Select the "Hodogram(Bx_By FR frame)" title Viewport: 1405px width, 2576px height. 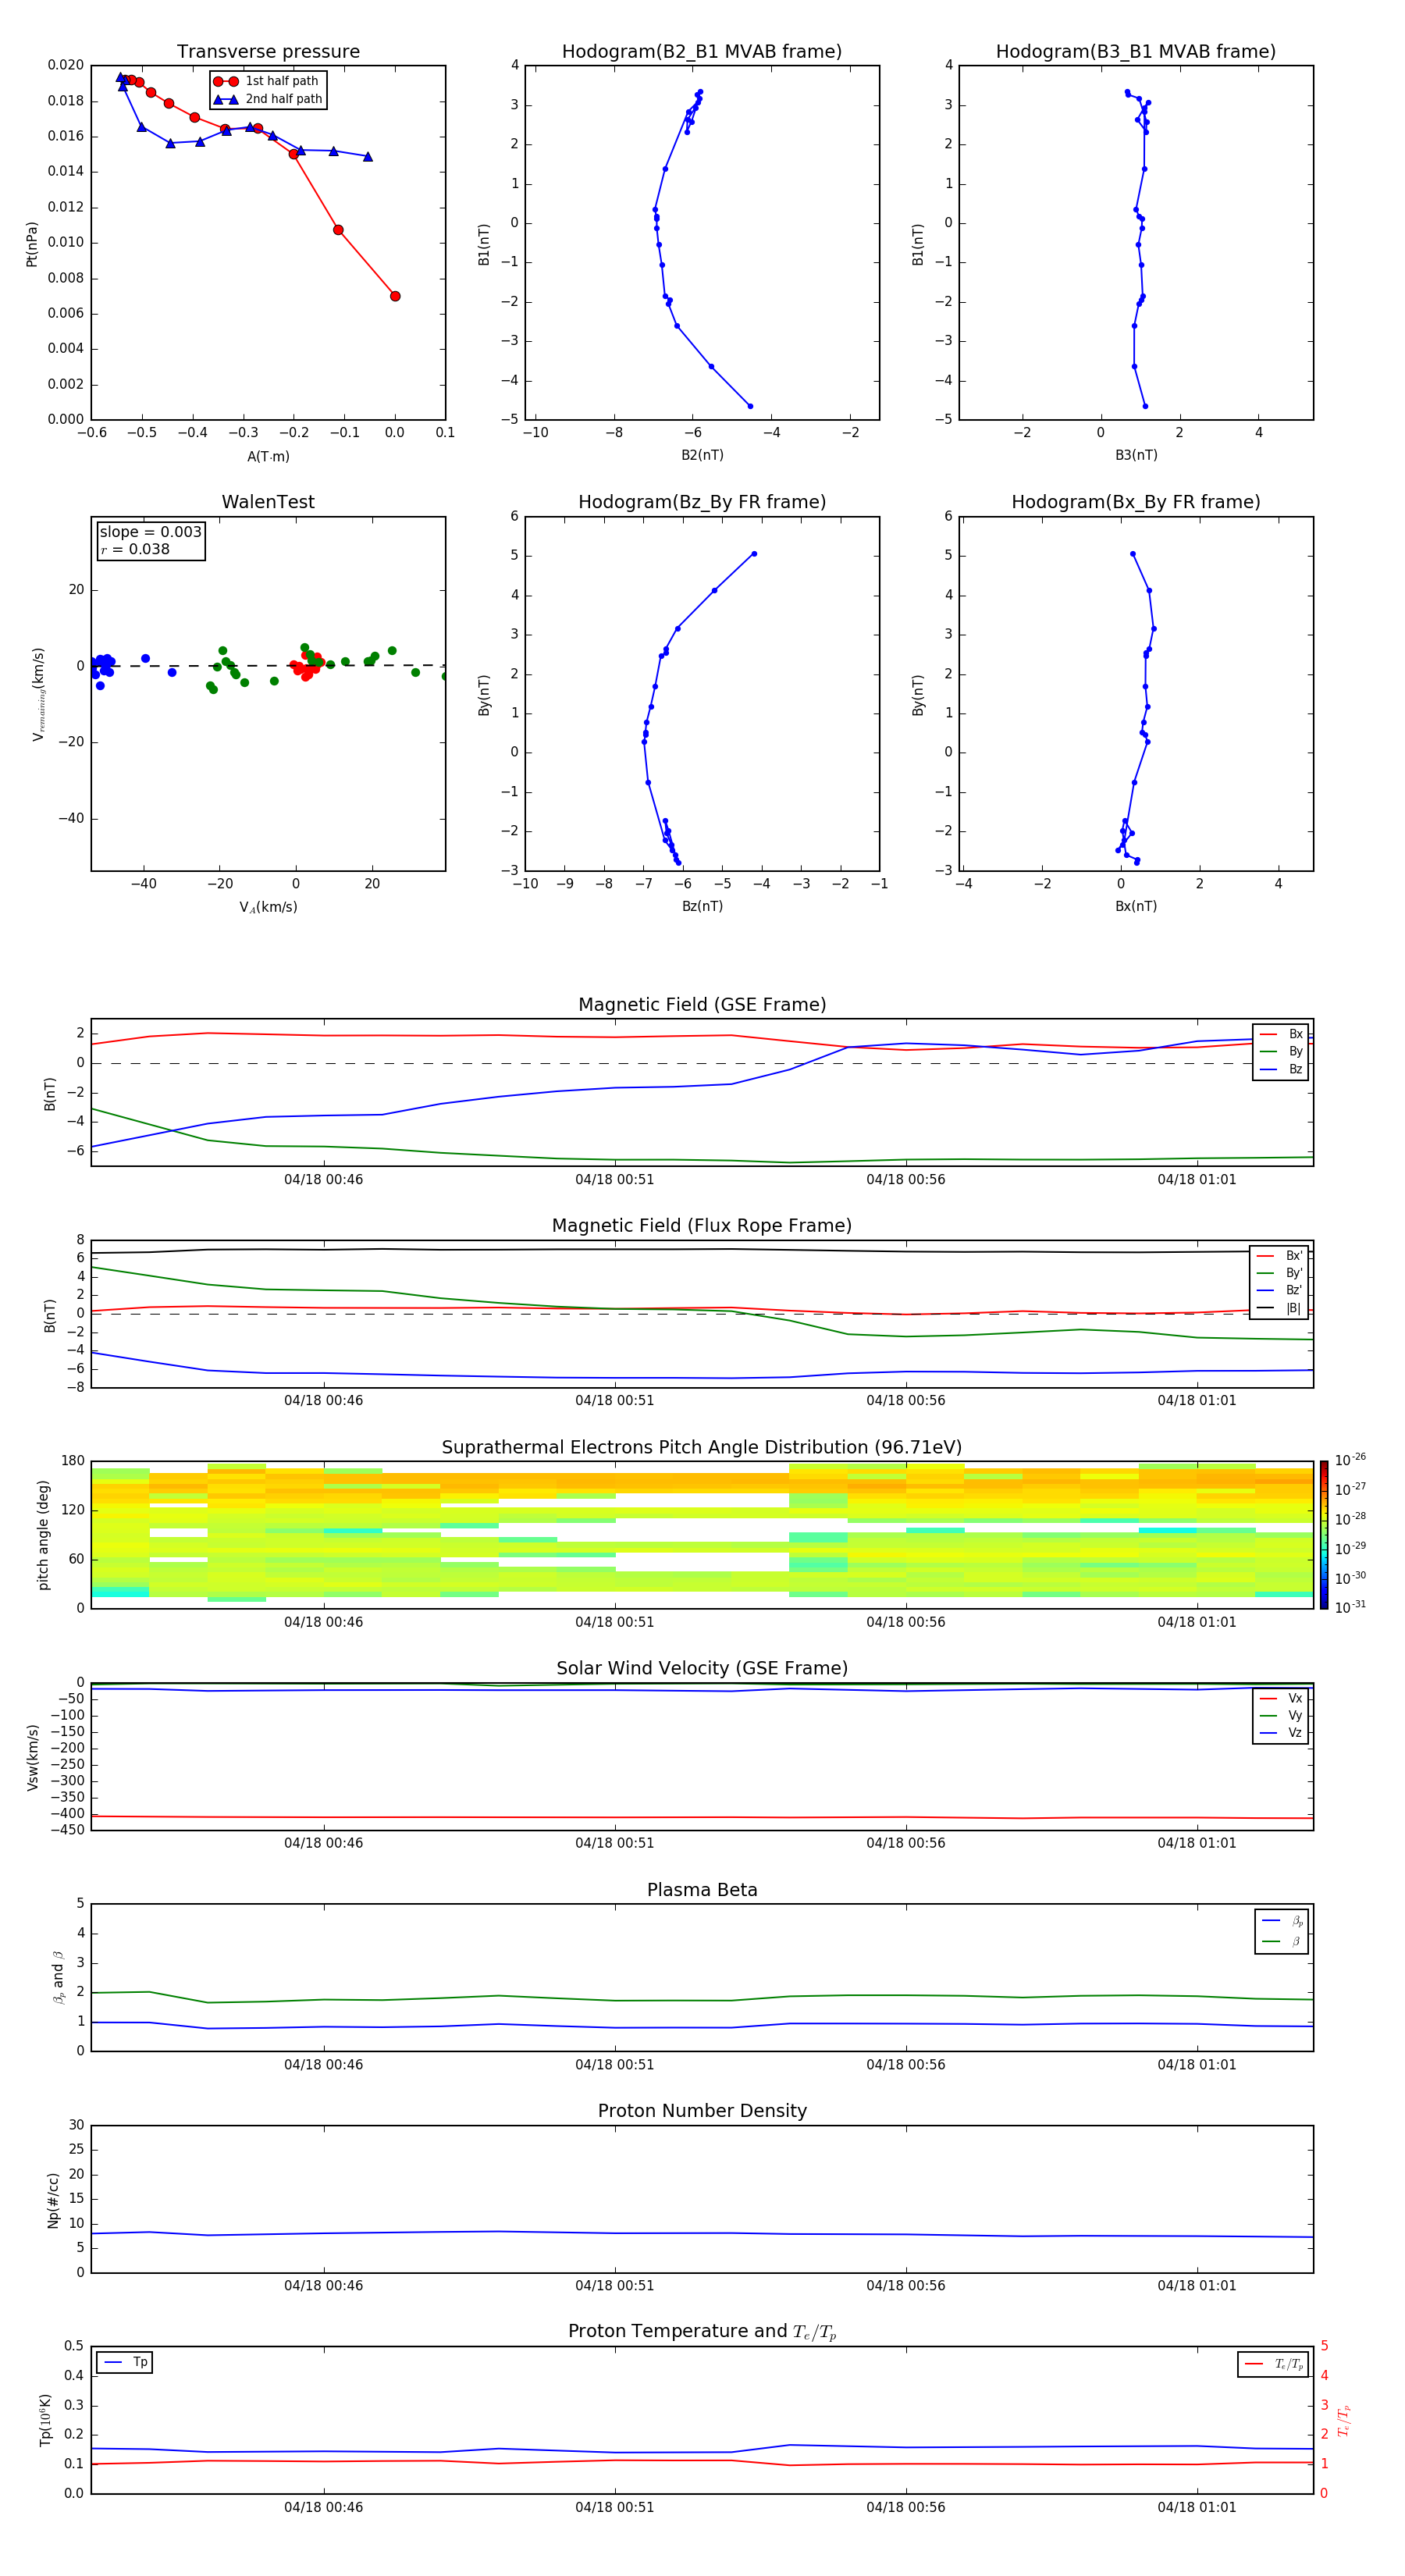coord(1136,502)
